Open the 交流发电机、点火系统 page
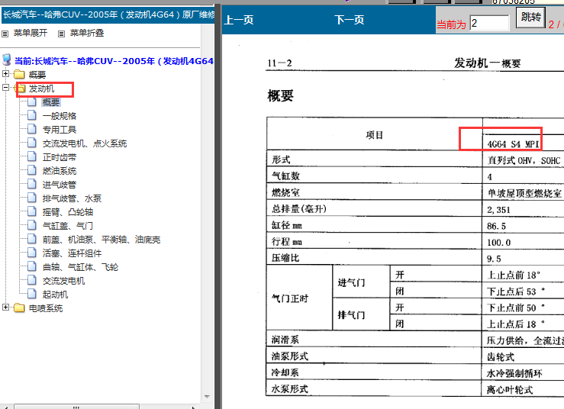This screenshot has width=564, height=409. [x=85, y=143]
